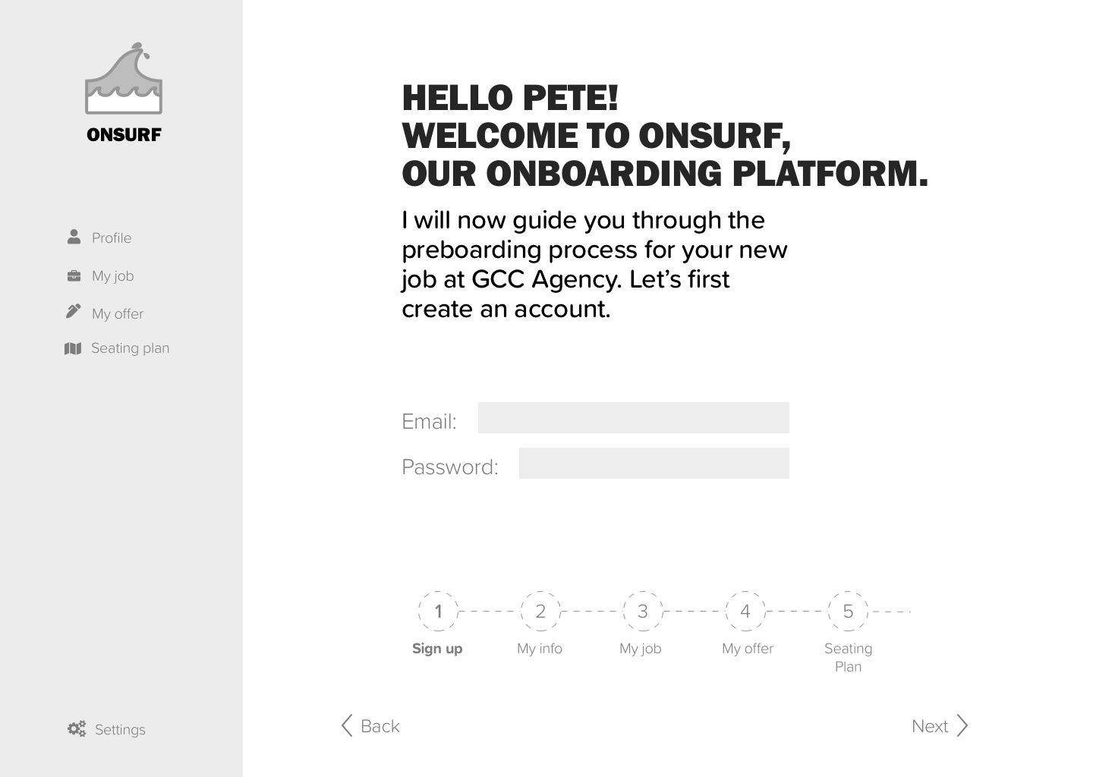This screenshot has width=1093, height=777.
Task: Select step 1 Sign up circle
Action: click(438, 611)
